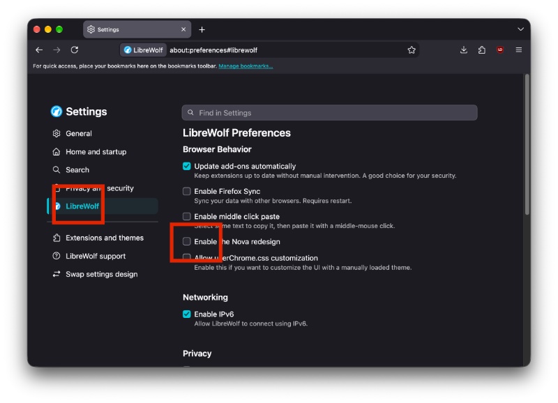Click the LibreWolf support question mark icon

56,256
